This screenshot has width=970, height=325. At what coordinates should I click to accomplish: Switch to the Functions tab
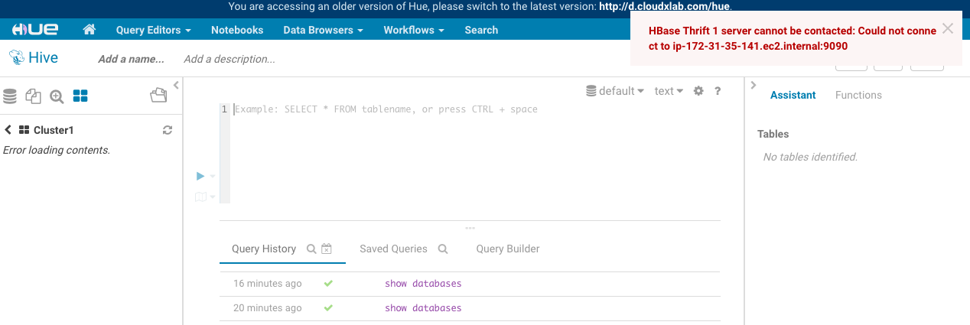tap(858, 95)
